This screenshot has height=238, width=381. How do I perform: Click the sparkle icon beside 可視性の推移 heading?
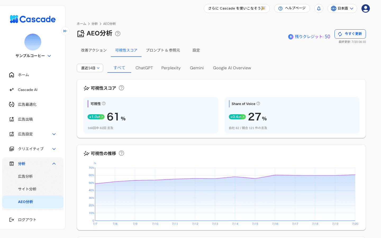[x=87, y=153]
